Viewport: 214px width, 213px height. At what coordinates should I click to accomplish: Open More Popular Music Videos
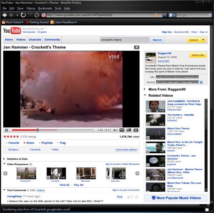(176, 198)
